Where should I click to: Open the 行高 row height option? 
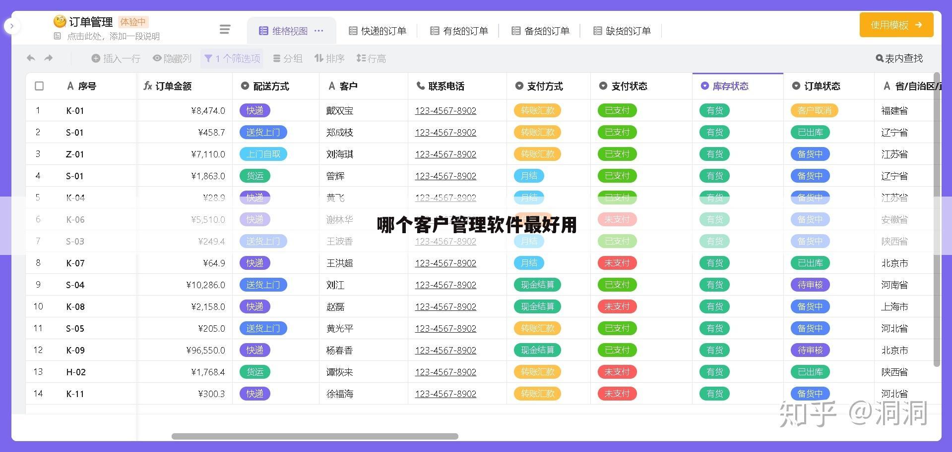pyautogui.click(x=371, y=58)
